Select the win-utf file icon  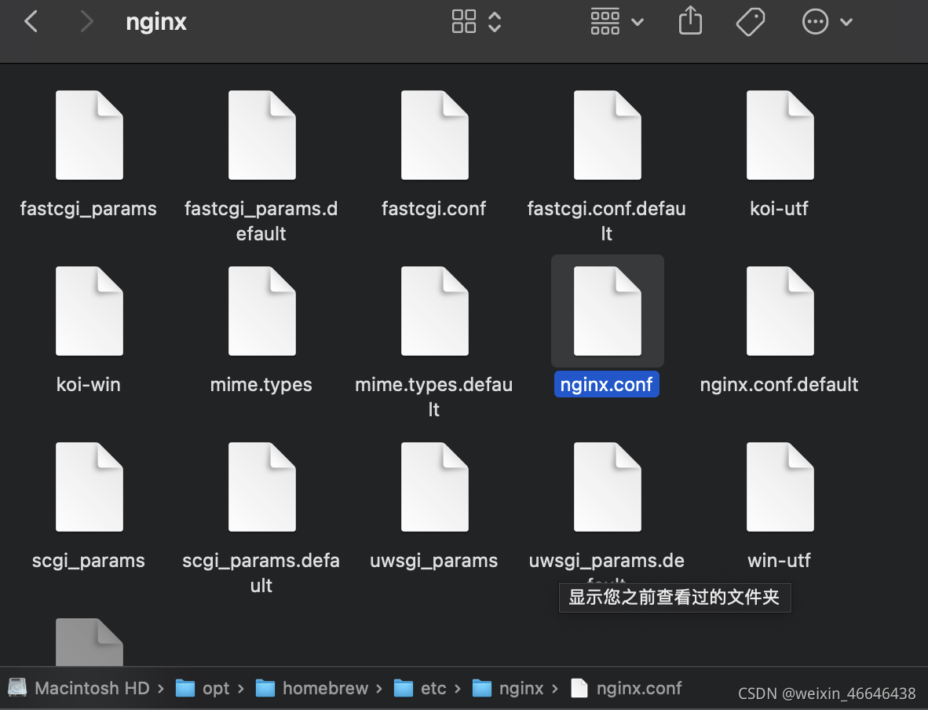(x=780, y=487)
